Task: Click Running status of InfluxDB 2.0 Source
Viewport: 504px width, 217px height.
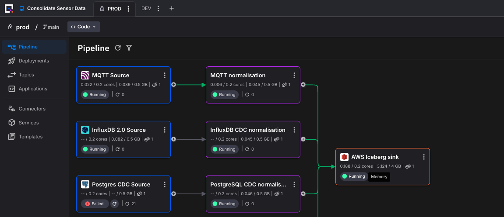Action: click(x=95, y=149)
